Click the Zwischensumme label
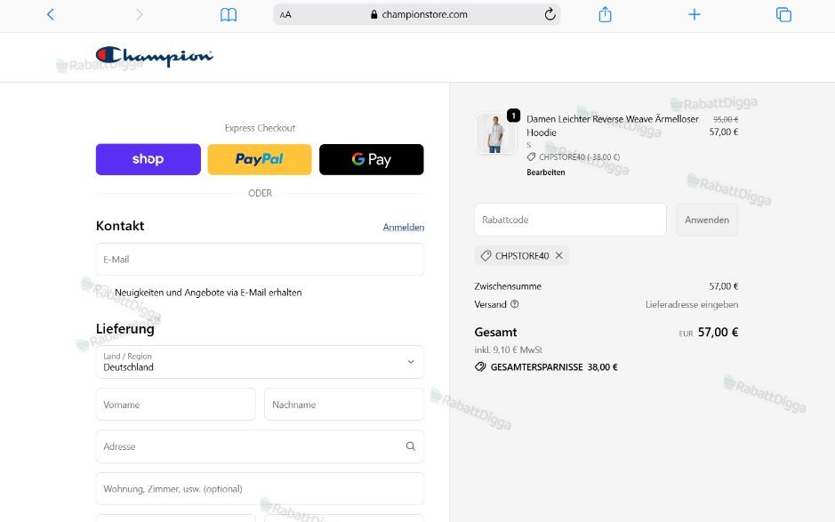The width and height of the screenshot is (835, 522). click(508, 286)
